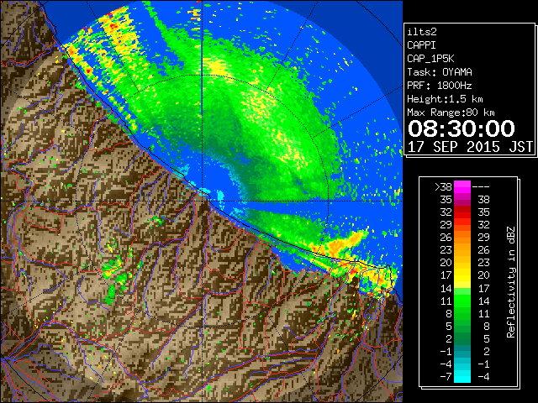Viewport: 538px width, 403px height.
Task: Click the vertical "Reflectivity in dBZ" legend title
Action: coord(510,282)
